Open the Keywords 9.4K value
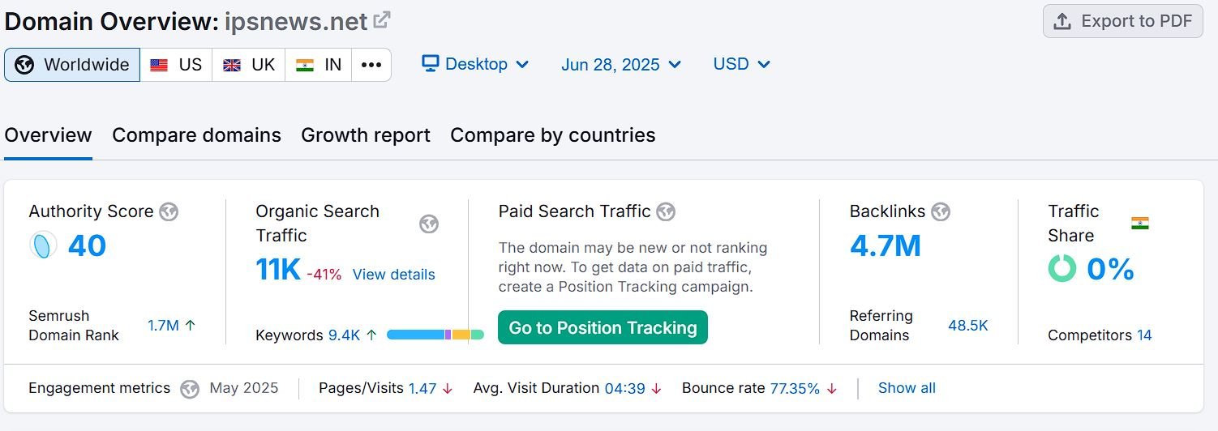This screenshot has height=431, width=1218. click(x=344, y=335)
